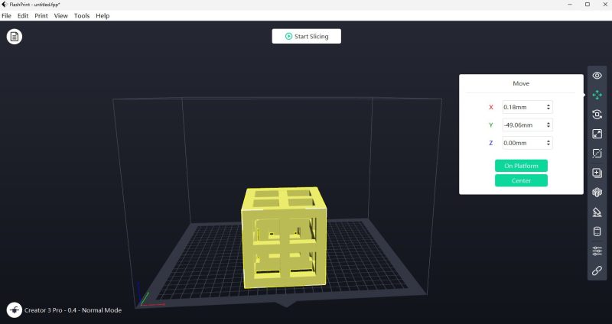612x324 pixels.
Task: Minimize the FlashPrint window
Action: click(x=571, y=5)
